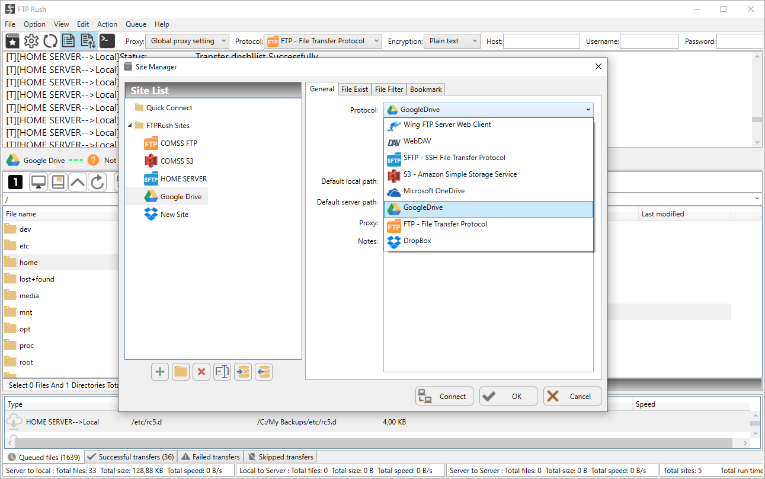The height and width of the screenshot is (479, 765).
Task: Confirm with the OK button
Action: pos(508,397)
